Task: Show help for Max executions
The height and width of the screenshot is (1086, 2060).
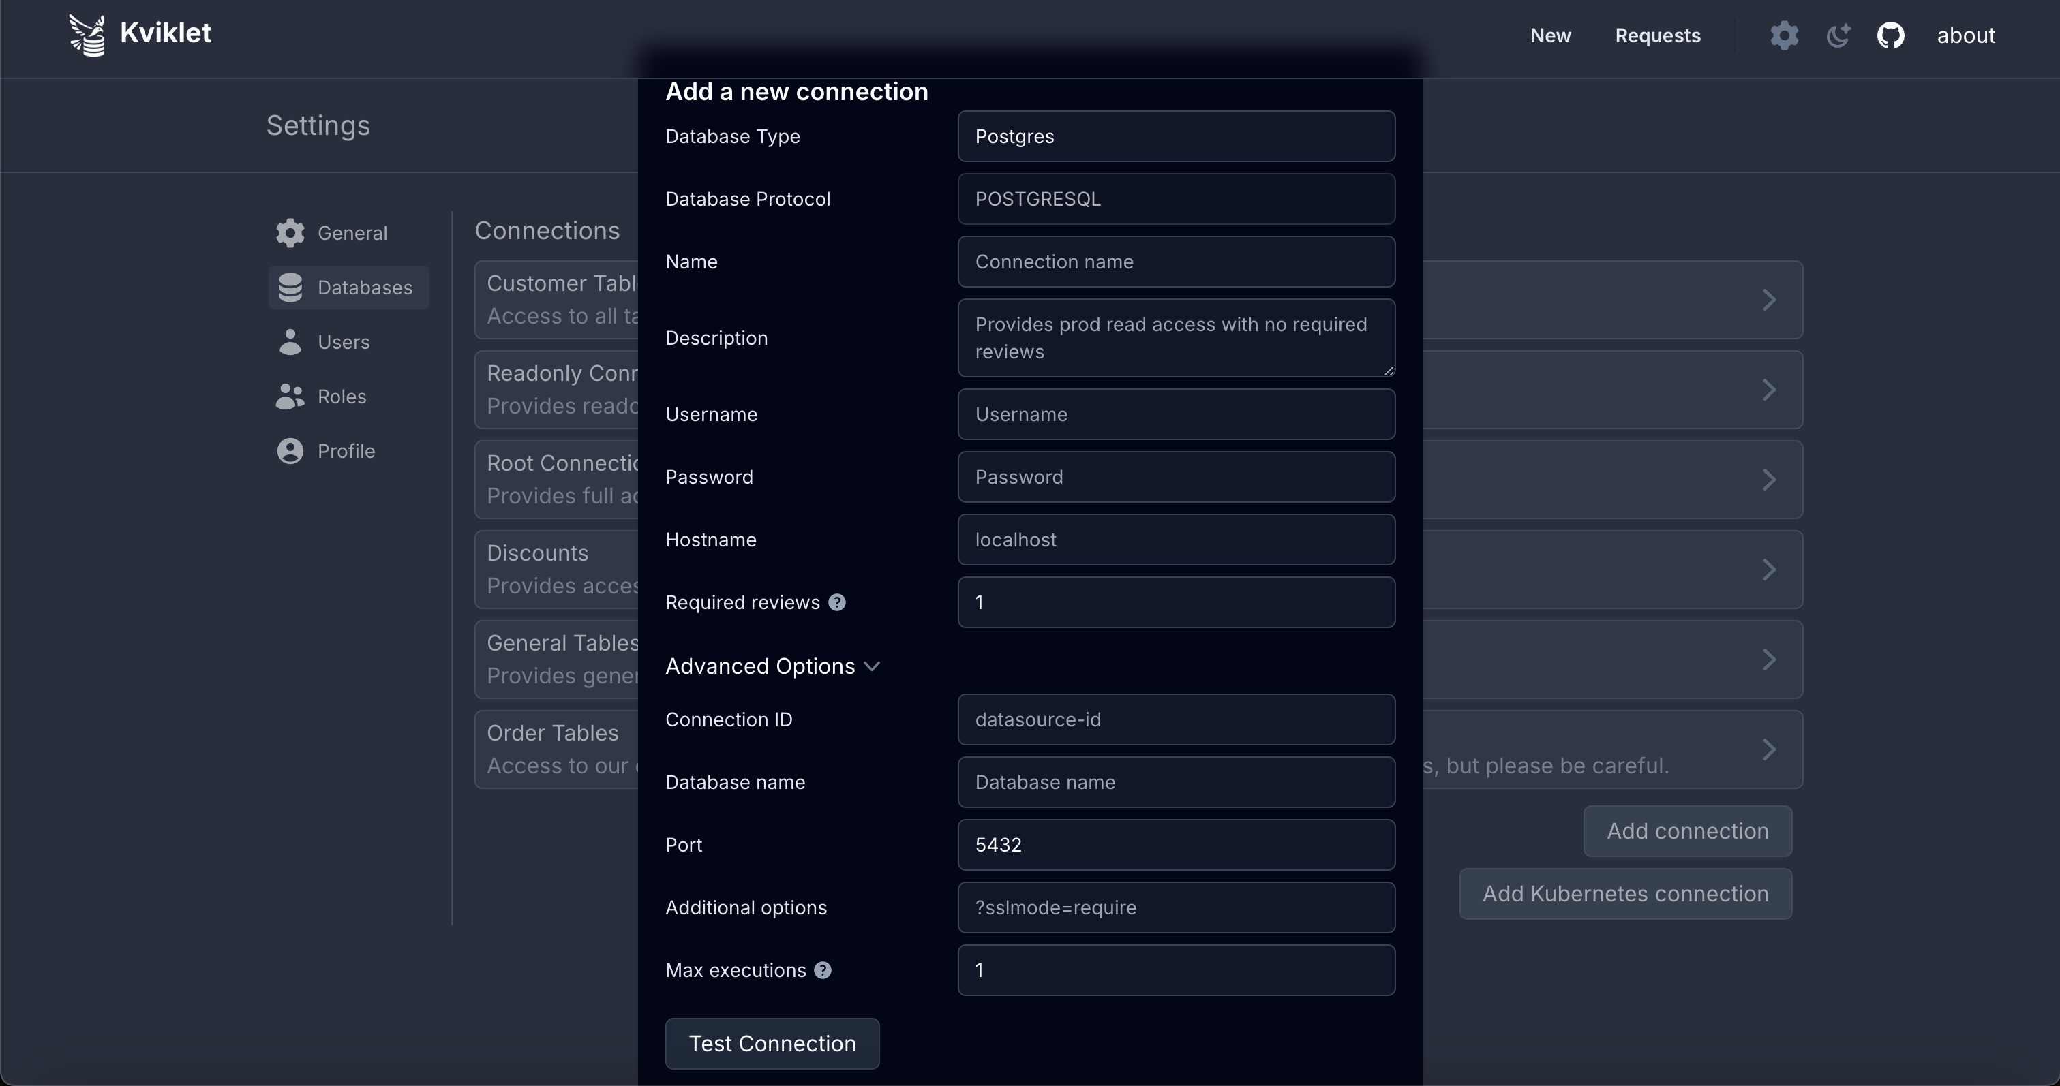Action: 823,970
